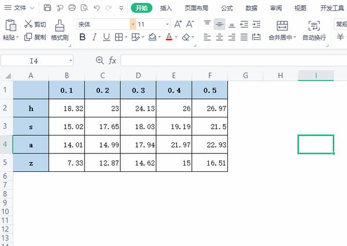Align text to top
Screen dimensions: 347x246
[x=208, y=24]
